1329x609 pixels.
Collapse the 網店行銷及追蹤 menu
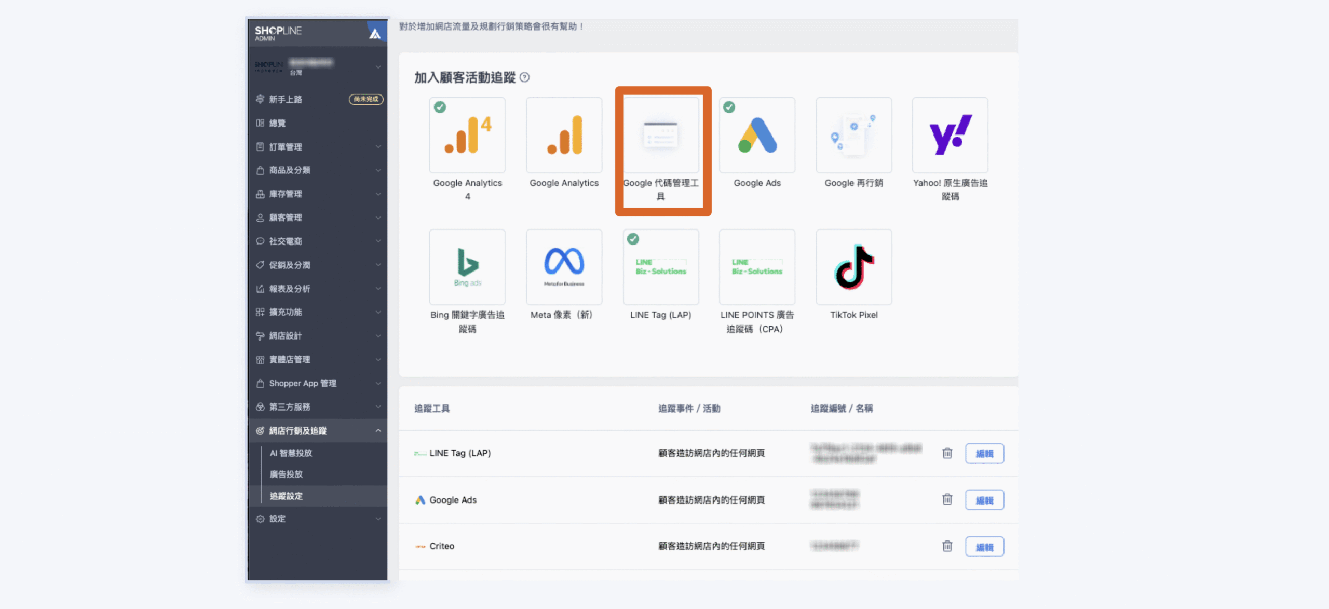pyautogui.click(x=317, y=430)
